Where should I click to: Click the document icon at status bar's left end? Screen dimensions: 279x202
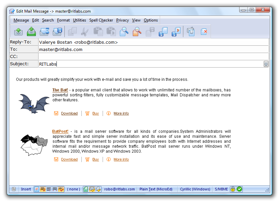click(x=14, y=189)
